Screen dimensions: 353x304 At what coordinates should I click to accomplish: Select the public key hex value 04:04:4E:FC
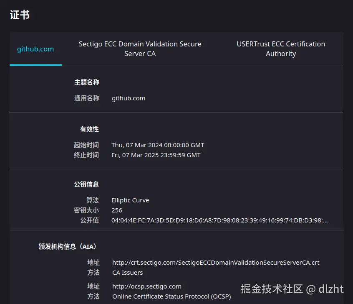[x=219, y=220]
